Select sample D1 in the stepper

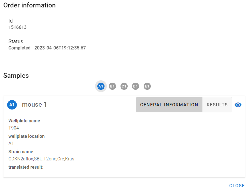coord(135,86)
